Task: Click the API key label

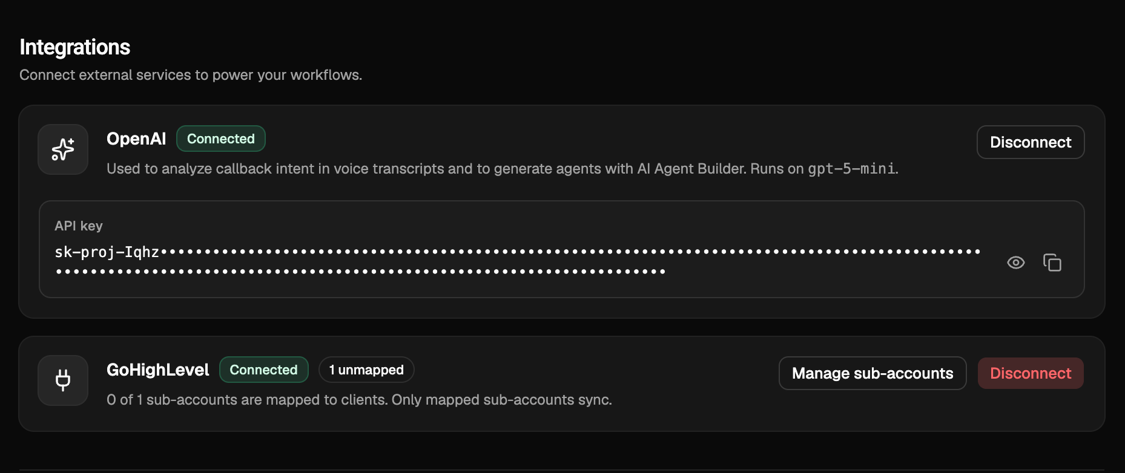Action: [79, 226]
